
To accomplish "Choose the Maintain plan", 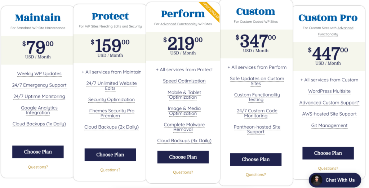I will [x=38, y=152].
